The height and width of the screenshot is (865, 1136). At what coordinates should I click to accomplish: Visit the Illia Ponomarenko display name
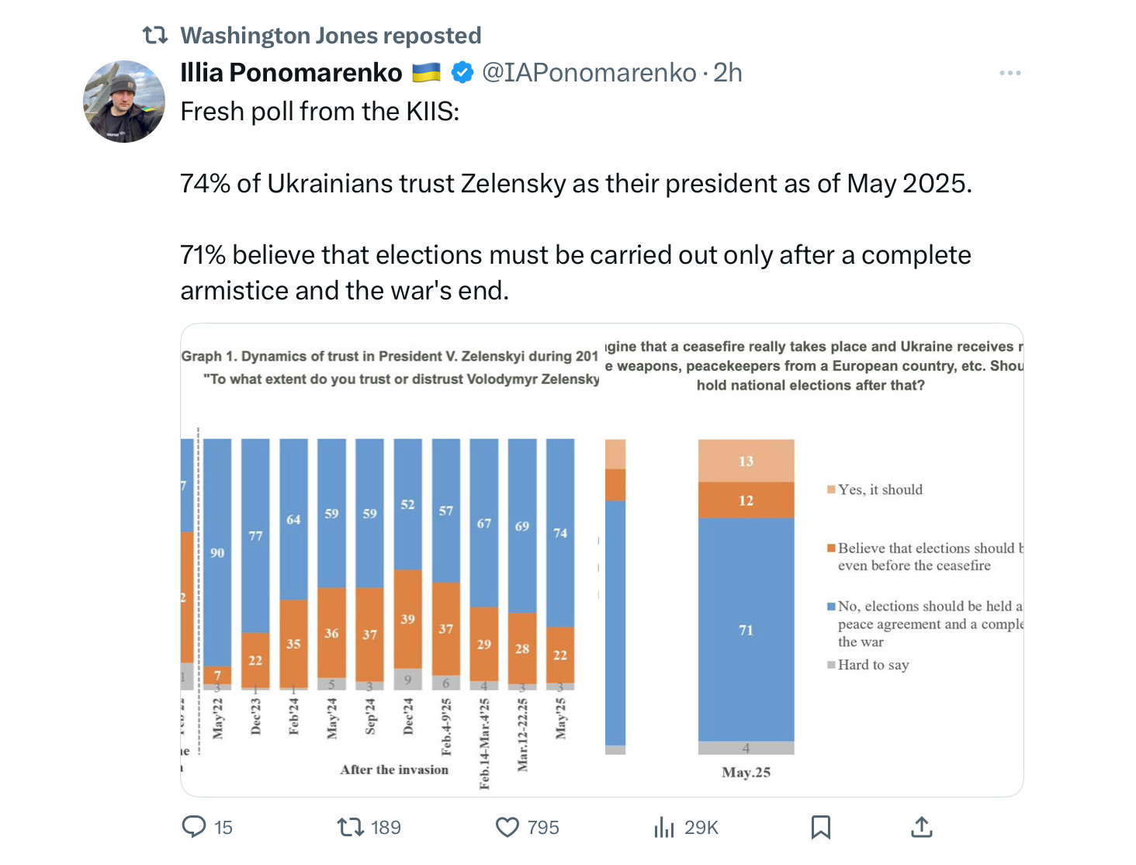[x=291, y=73]
